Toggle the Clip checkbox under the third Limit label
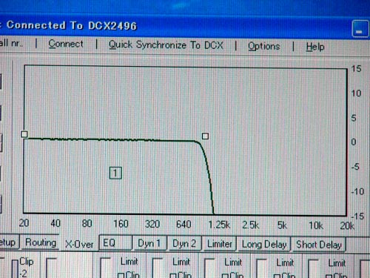 point(225,276)
